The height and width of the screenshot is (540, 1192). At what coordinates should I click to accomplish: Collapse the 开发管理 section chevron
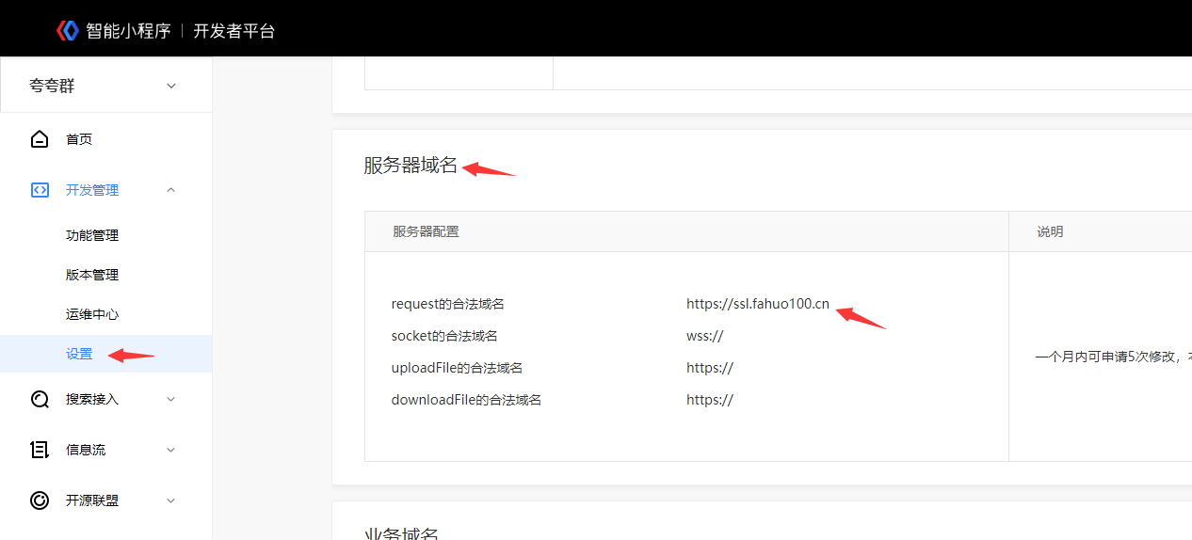tap(170, 190)
